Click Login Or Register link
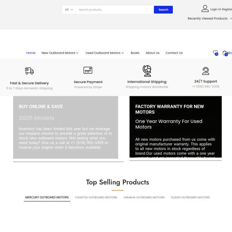The height and width of the screenshot is (232, 232). (x=221, y=9)
